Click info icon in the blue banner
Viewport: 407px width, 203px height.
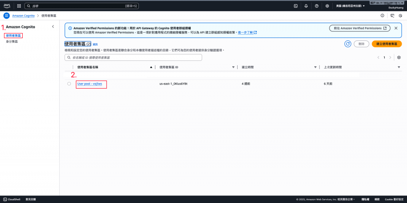pyautogui.click(x=70, y=28)
